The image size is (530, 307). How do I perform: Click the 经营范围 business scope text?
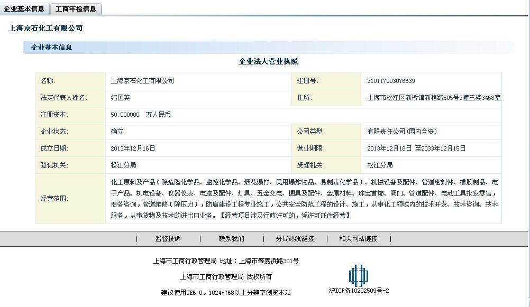pyautogui.click(x=304, y=199)
